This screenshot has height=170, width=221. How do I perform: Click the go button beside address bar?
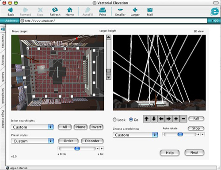point(215,21)
